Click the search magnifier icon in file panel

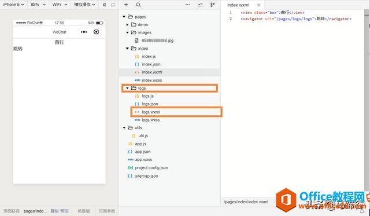138,5
